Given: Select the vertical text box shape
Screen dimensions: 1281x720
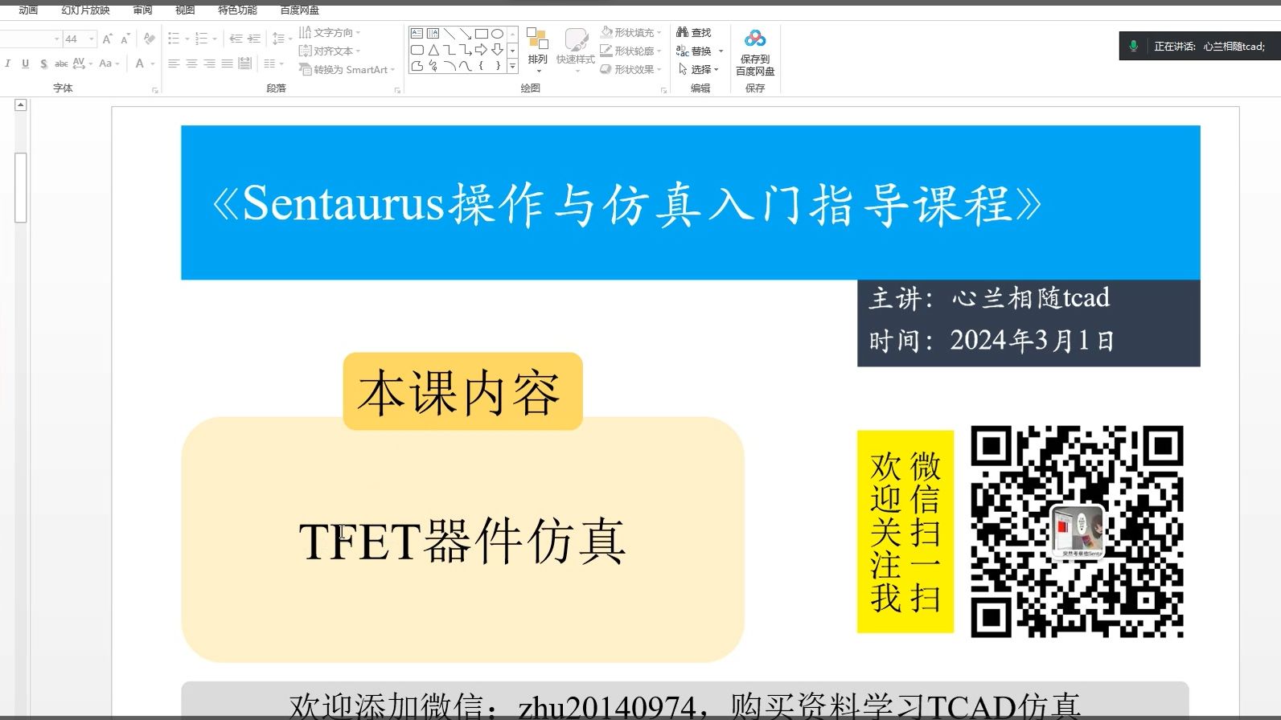Looking at the screenshot, I should click(433, 33).
